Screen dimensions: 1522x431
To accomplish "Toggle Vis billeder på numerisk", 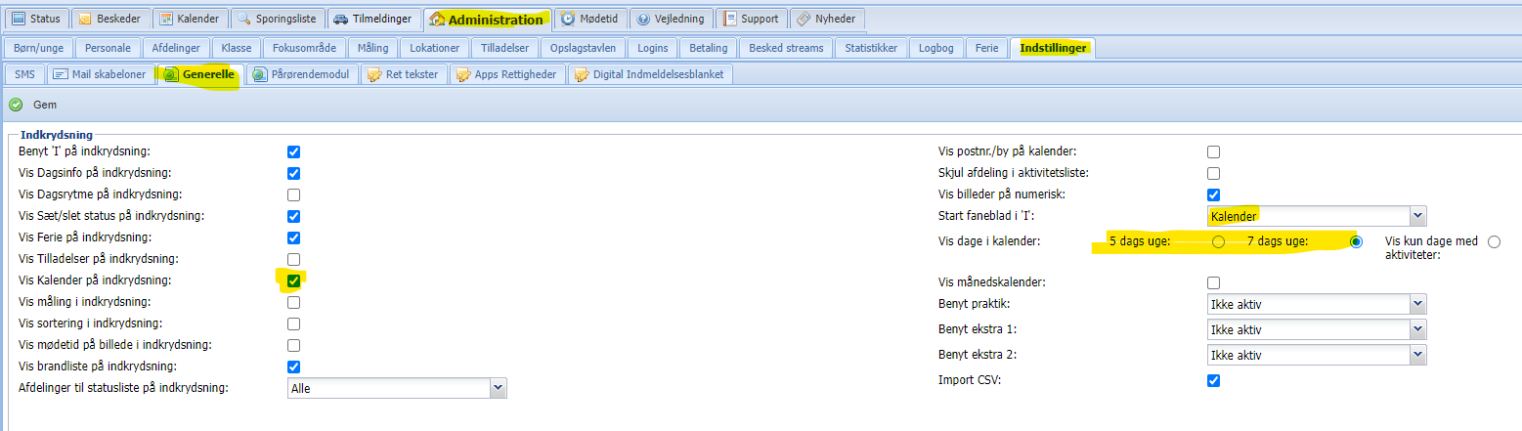I will coord(1213,194).
